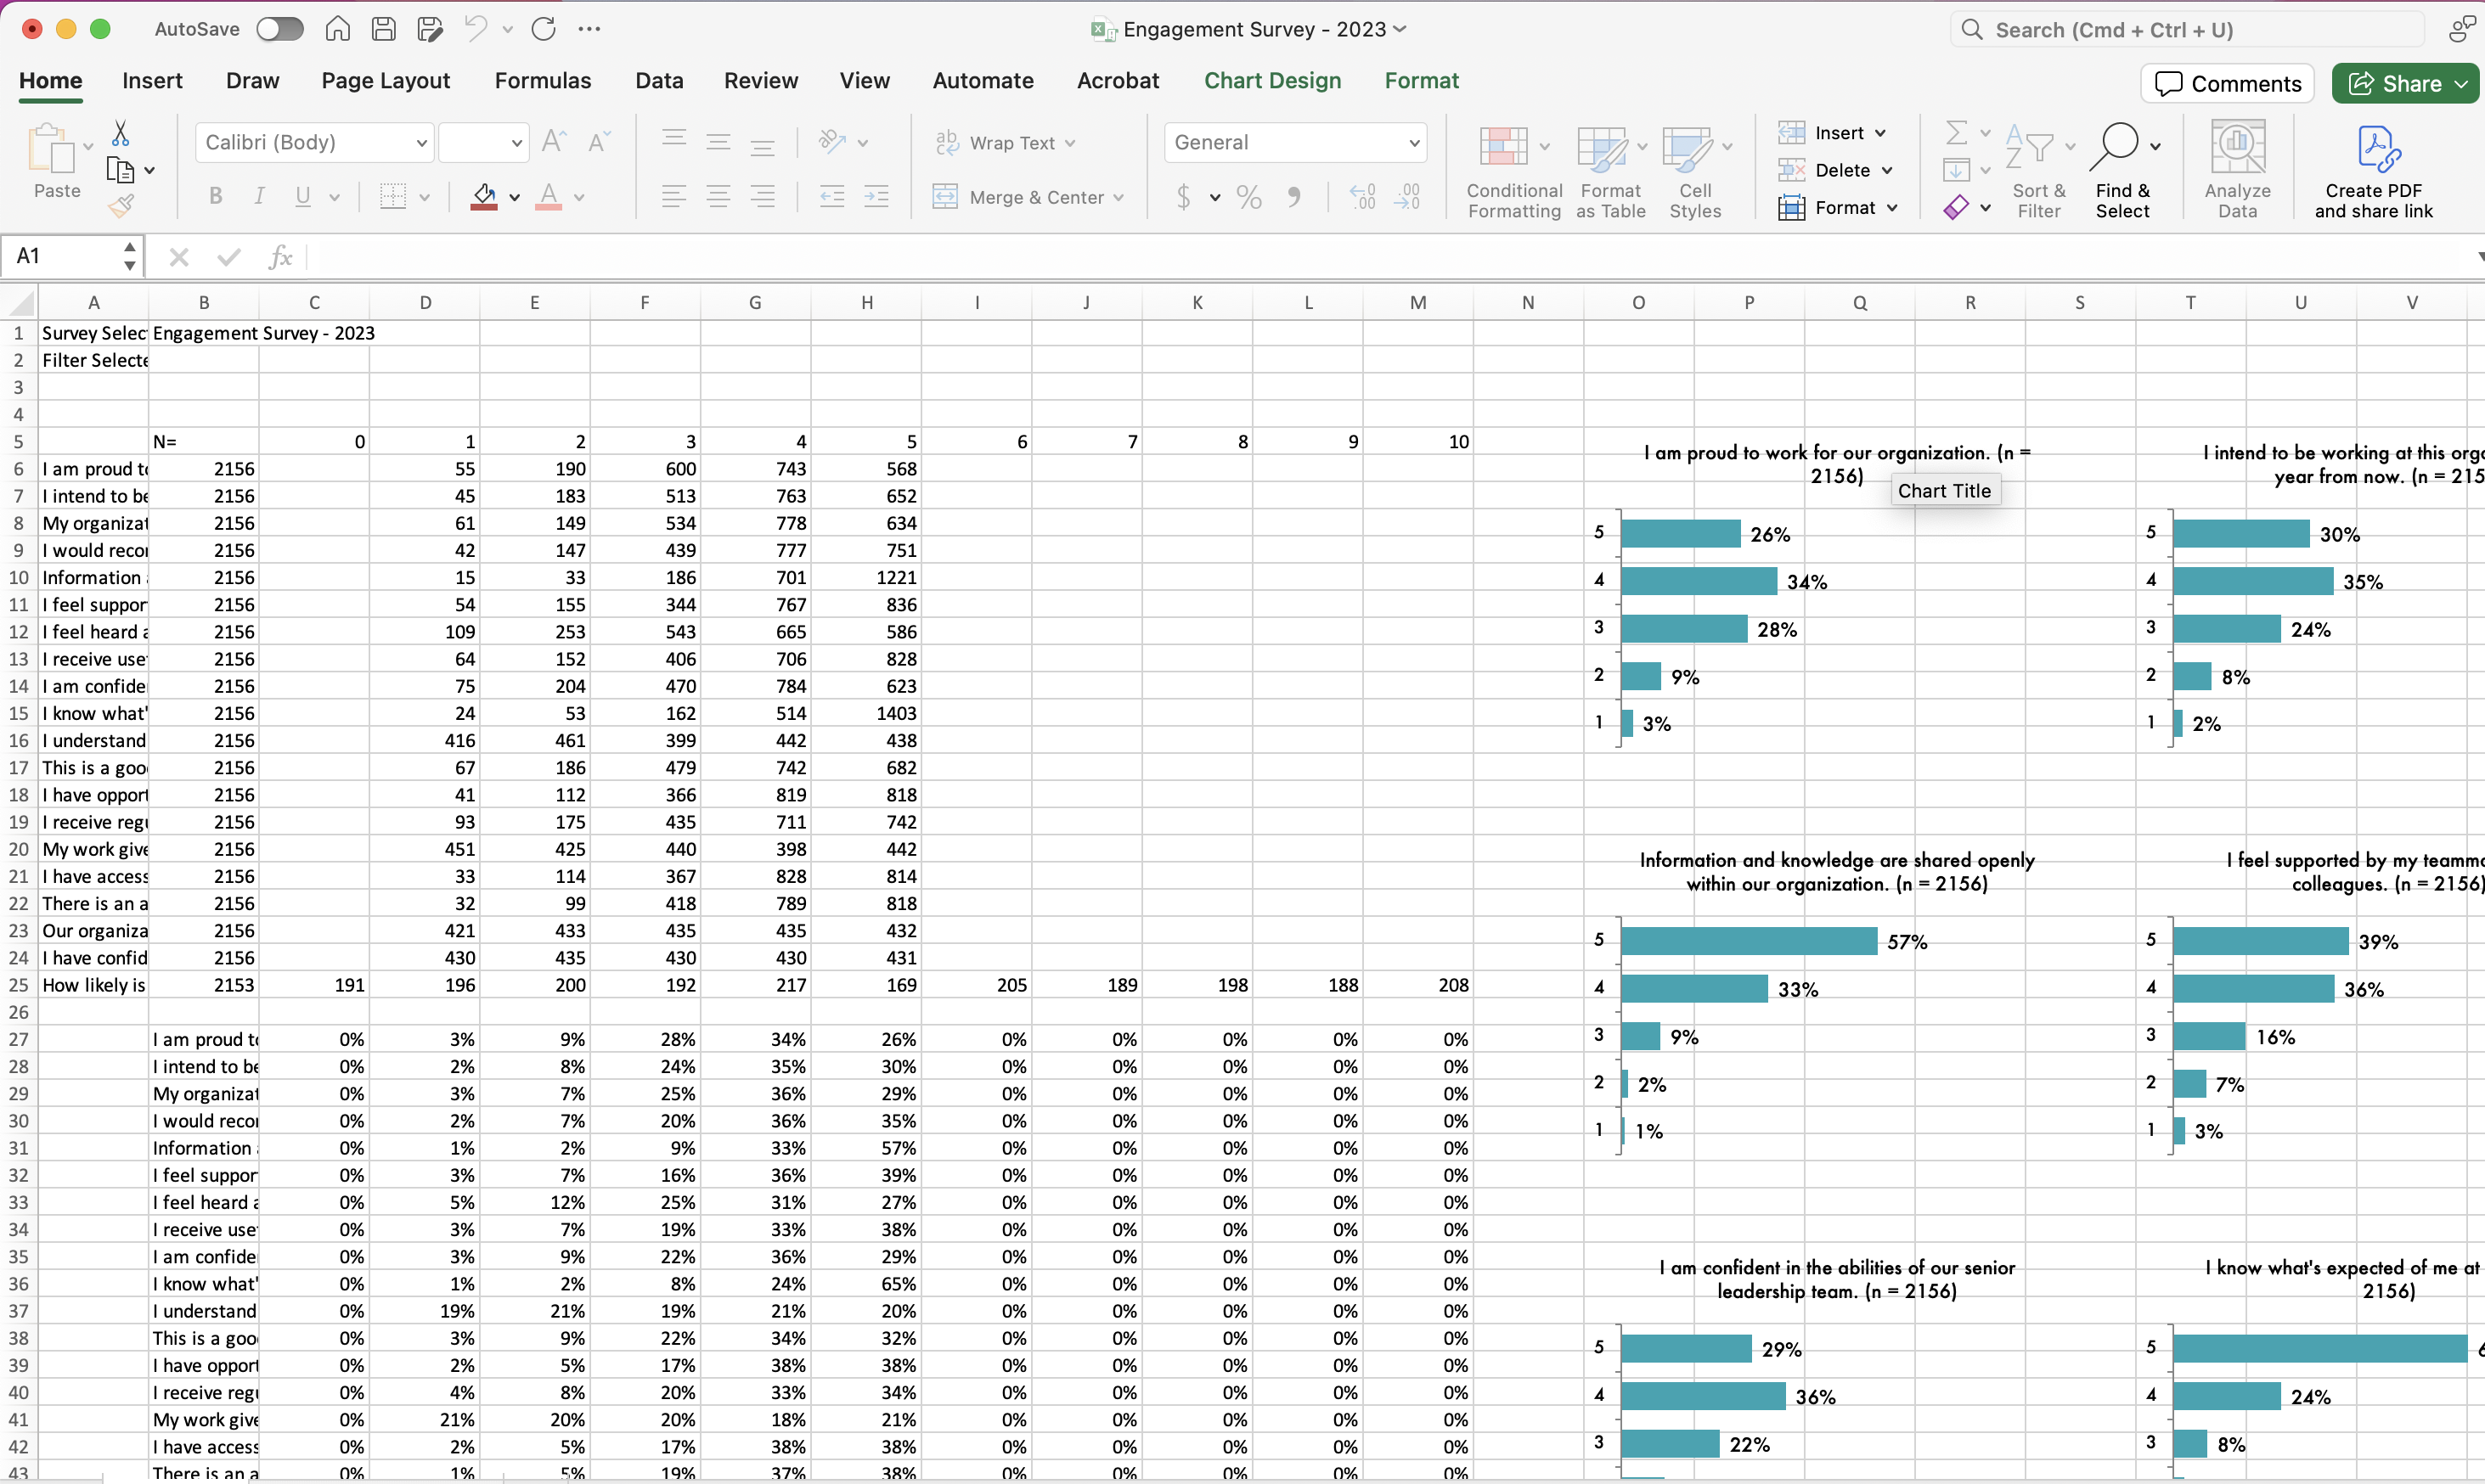Image resolution: width=2485 pixels, height=1484 pixels.
Task: Click the Increase Decimal icon
Action: [1362, 197]
